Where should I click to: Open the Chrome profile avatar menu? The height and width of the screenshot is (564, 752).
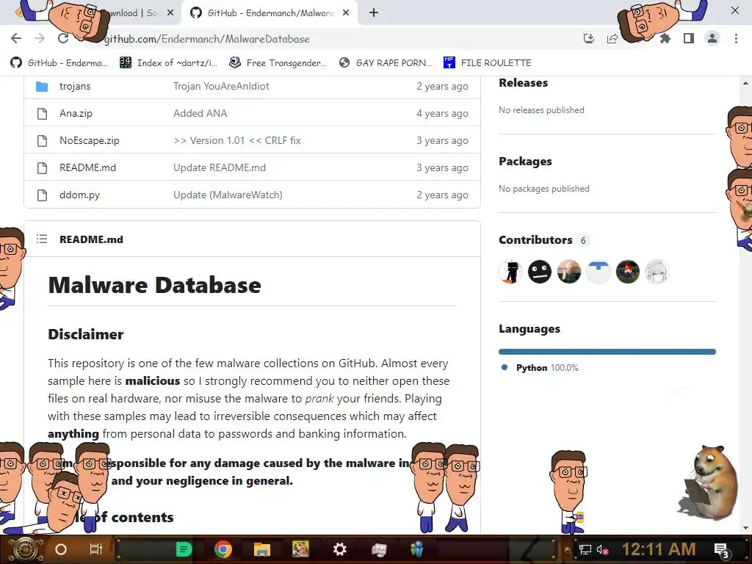(x=712, y=38)
